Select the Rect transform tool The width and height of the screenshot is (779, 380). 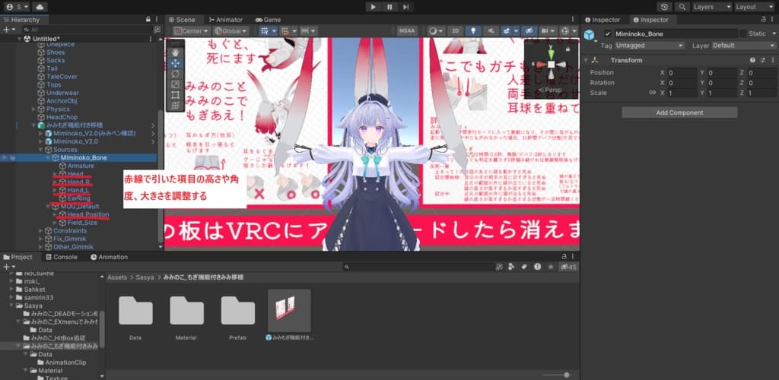point(175,95)
